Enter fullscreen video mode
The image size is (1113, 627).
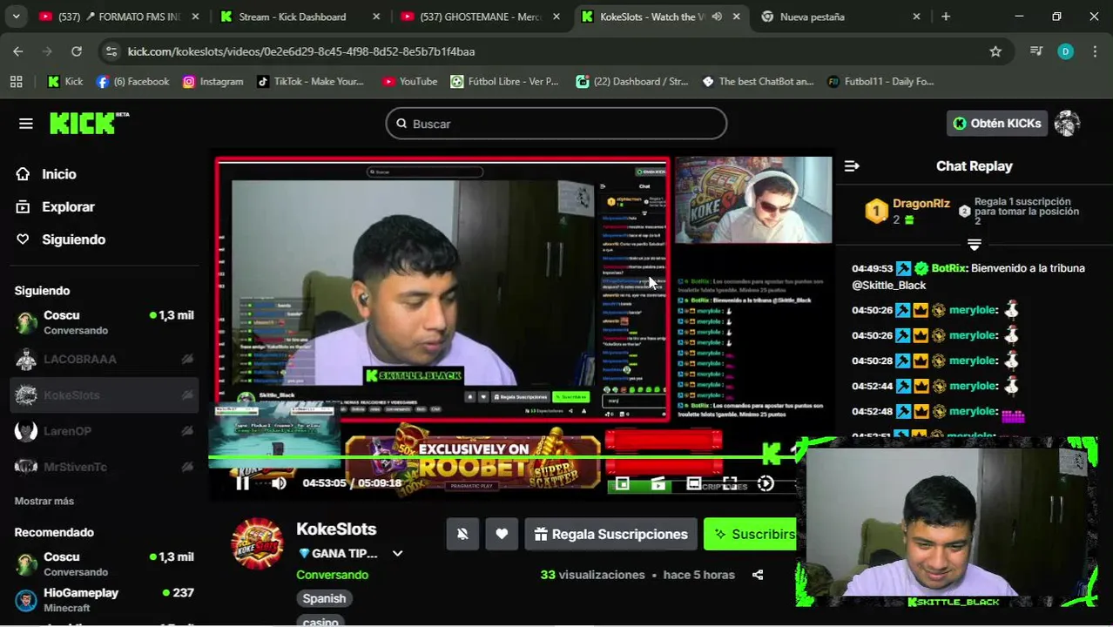[730, 483]
